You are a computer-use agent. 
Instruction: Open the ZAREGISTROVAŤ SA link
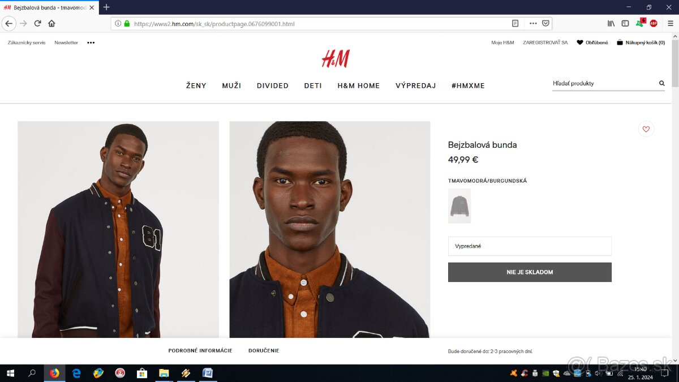coord(545,42)
